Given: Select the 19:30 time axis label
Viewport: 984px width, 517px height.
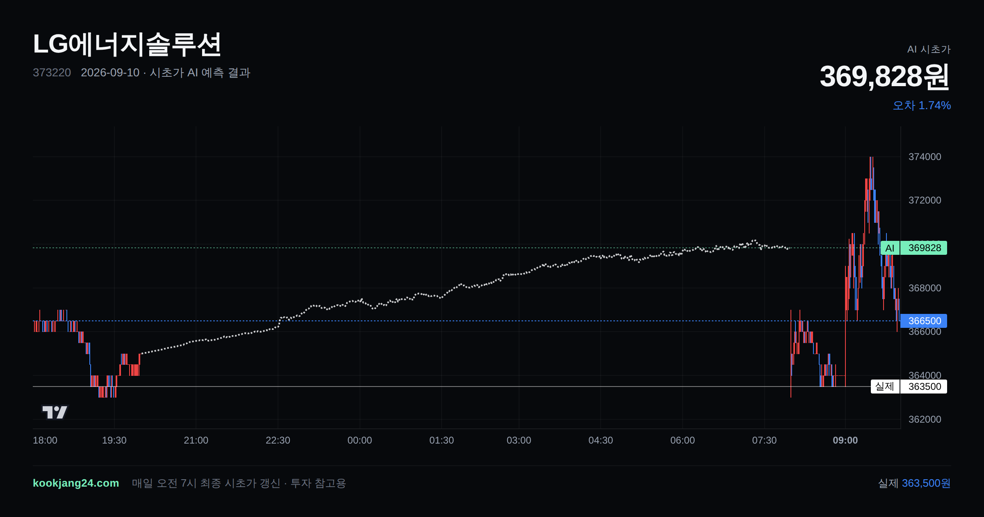Looking at the screenshot, I should (x=114, y=440).
